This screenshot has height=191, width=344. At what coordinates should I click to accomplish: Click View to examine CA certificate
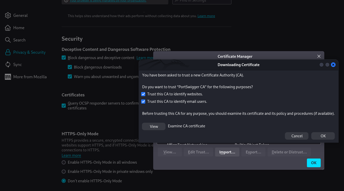click(x=154, y=126)
